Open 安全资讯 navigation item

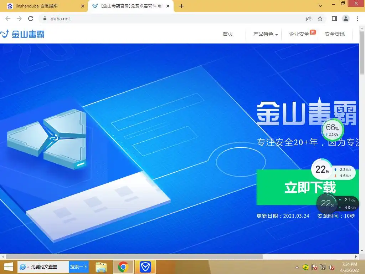334,34
